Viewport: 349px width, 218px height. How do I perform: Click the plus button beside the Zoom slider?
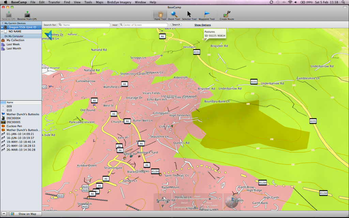(220, 199)
